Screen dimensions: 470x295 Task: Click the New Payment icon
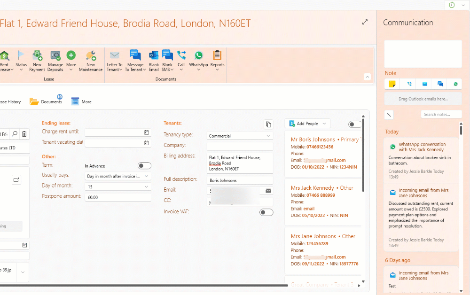pos(37,56)
